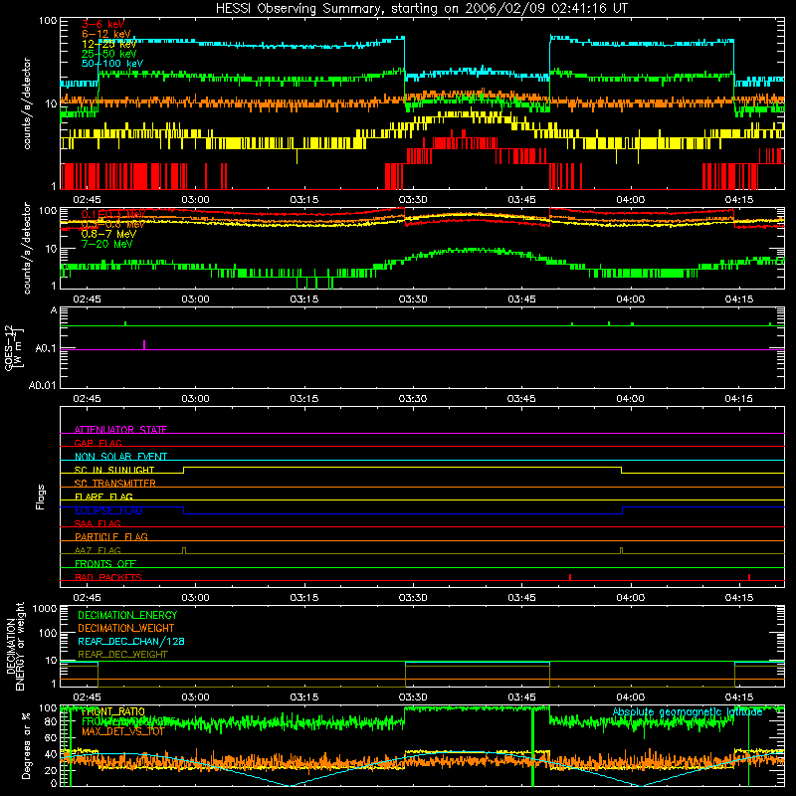
Task: Click the second panel counts/s/detector axis label
Action: 27,248
